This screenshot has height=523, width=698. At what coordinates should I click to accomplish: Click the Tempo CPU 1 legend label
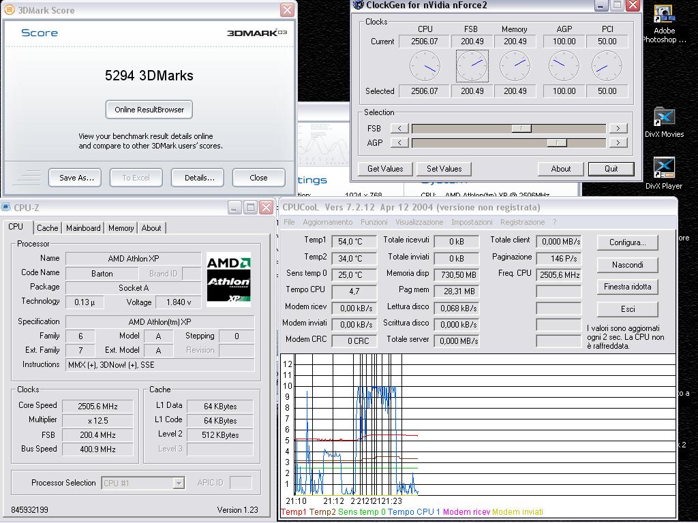click(414, 512)
